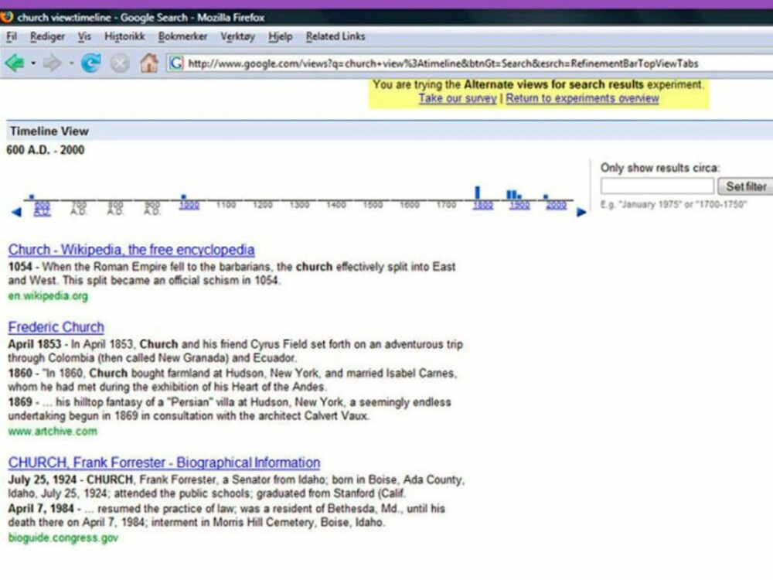Open the Fil menu
Screen dimensions: 773x580
12,36
